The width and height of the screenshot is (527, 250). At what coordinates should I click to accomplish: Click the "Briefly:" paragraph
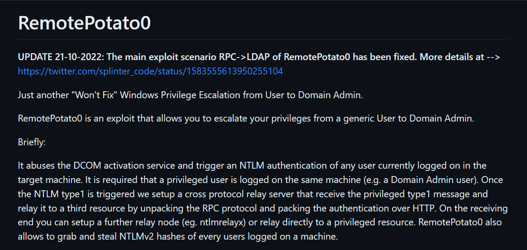tap(32, 142)
